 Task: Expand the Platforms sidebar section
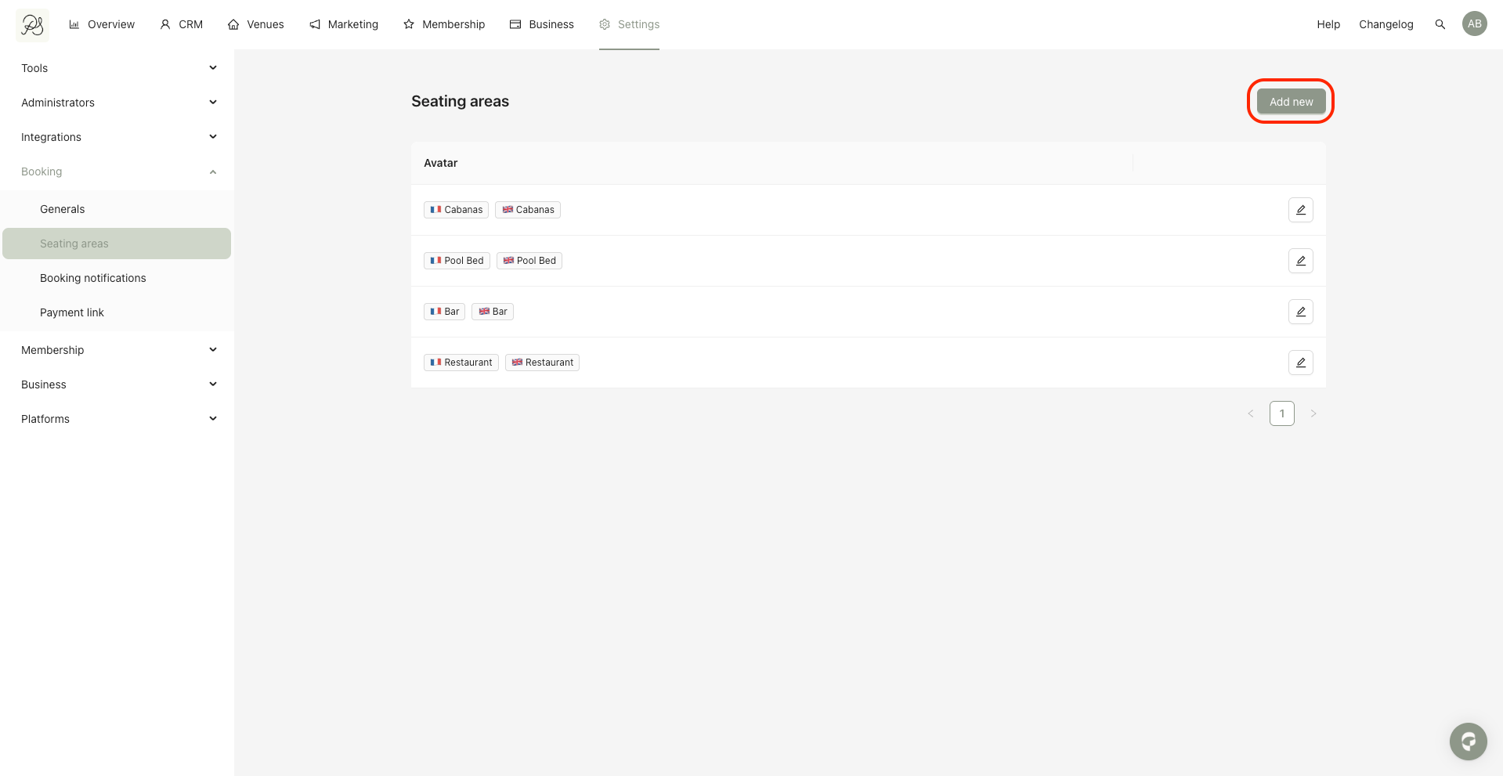pos(117,419)
